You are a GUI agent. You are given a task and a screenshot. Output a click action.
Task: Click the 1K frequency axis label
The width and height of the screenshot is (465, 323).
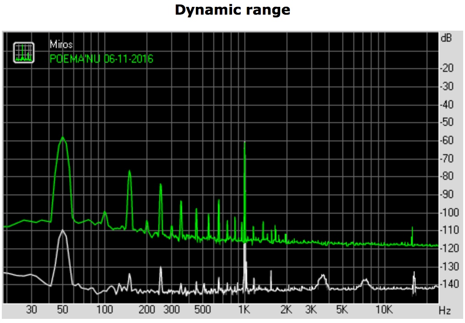pyautogui.click(x=244, y=310)
